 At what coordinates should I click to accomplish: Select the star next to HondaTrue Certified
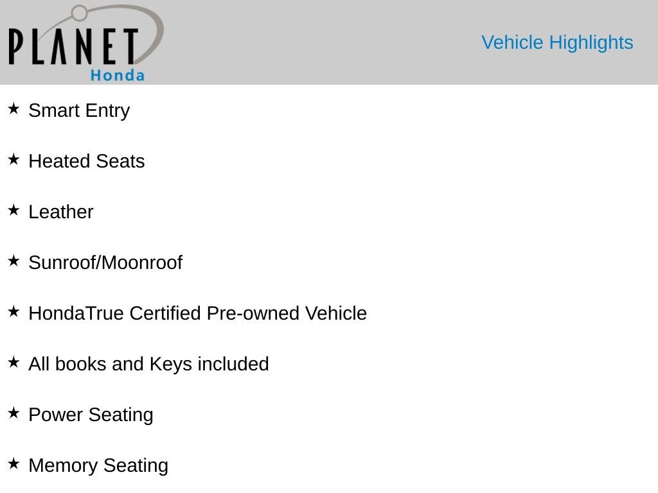(x=13, y=311)
